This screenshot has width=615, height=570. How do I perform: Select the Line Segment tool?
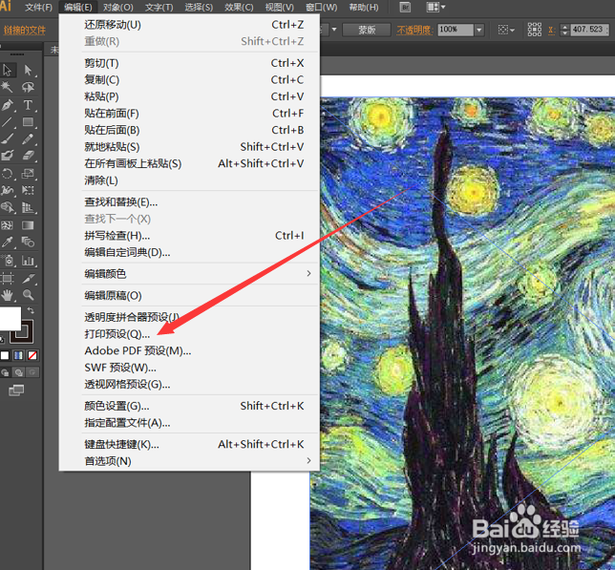tap(7, 122)
